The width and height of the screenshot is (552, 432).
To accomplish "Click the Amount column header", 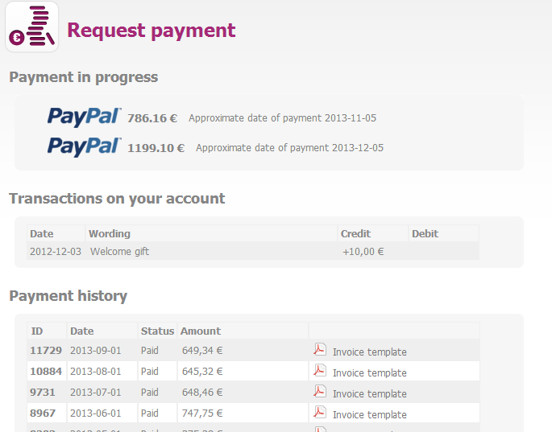I will [201, 331].
